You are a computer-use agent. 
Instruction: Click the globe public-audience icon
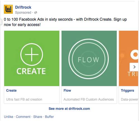[36, 13]
